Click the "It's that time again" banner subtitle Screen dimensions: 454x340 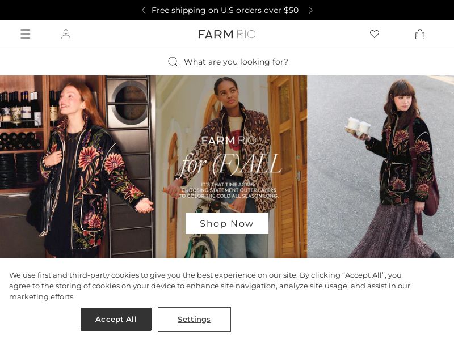point(229,190)
